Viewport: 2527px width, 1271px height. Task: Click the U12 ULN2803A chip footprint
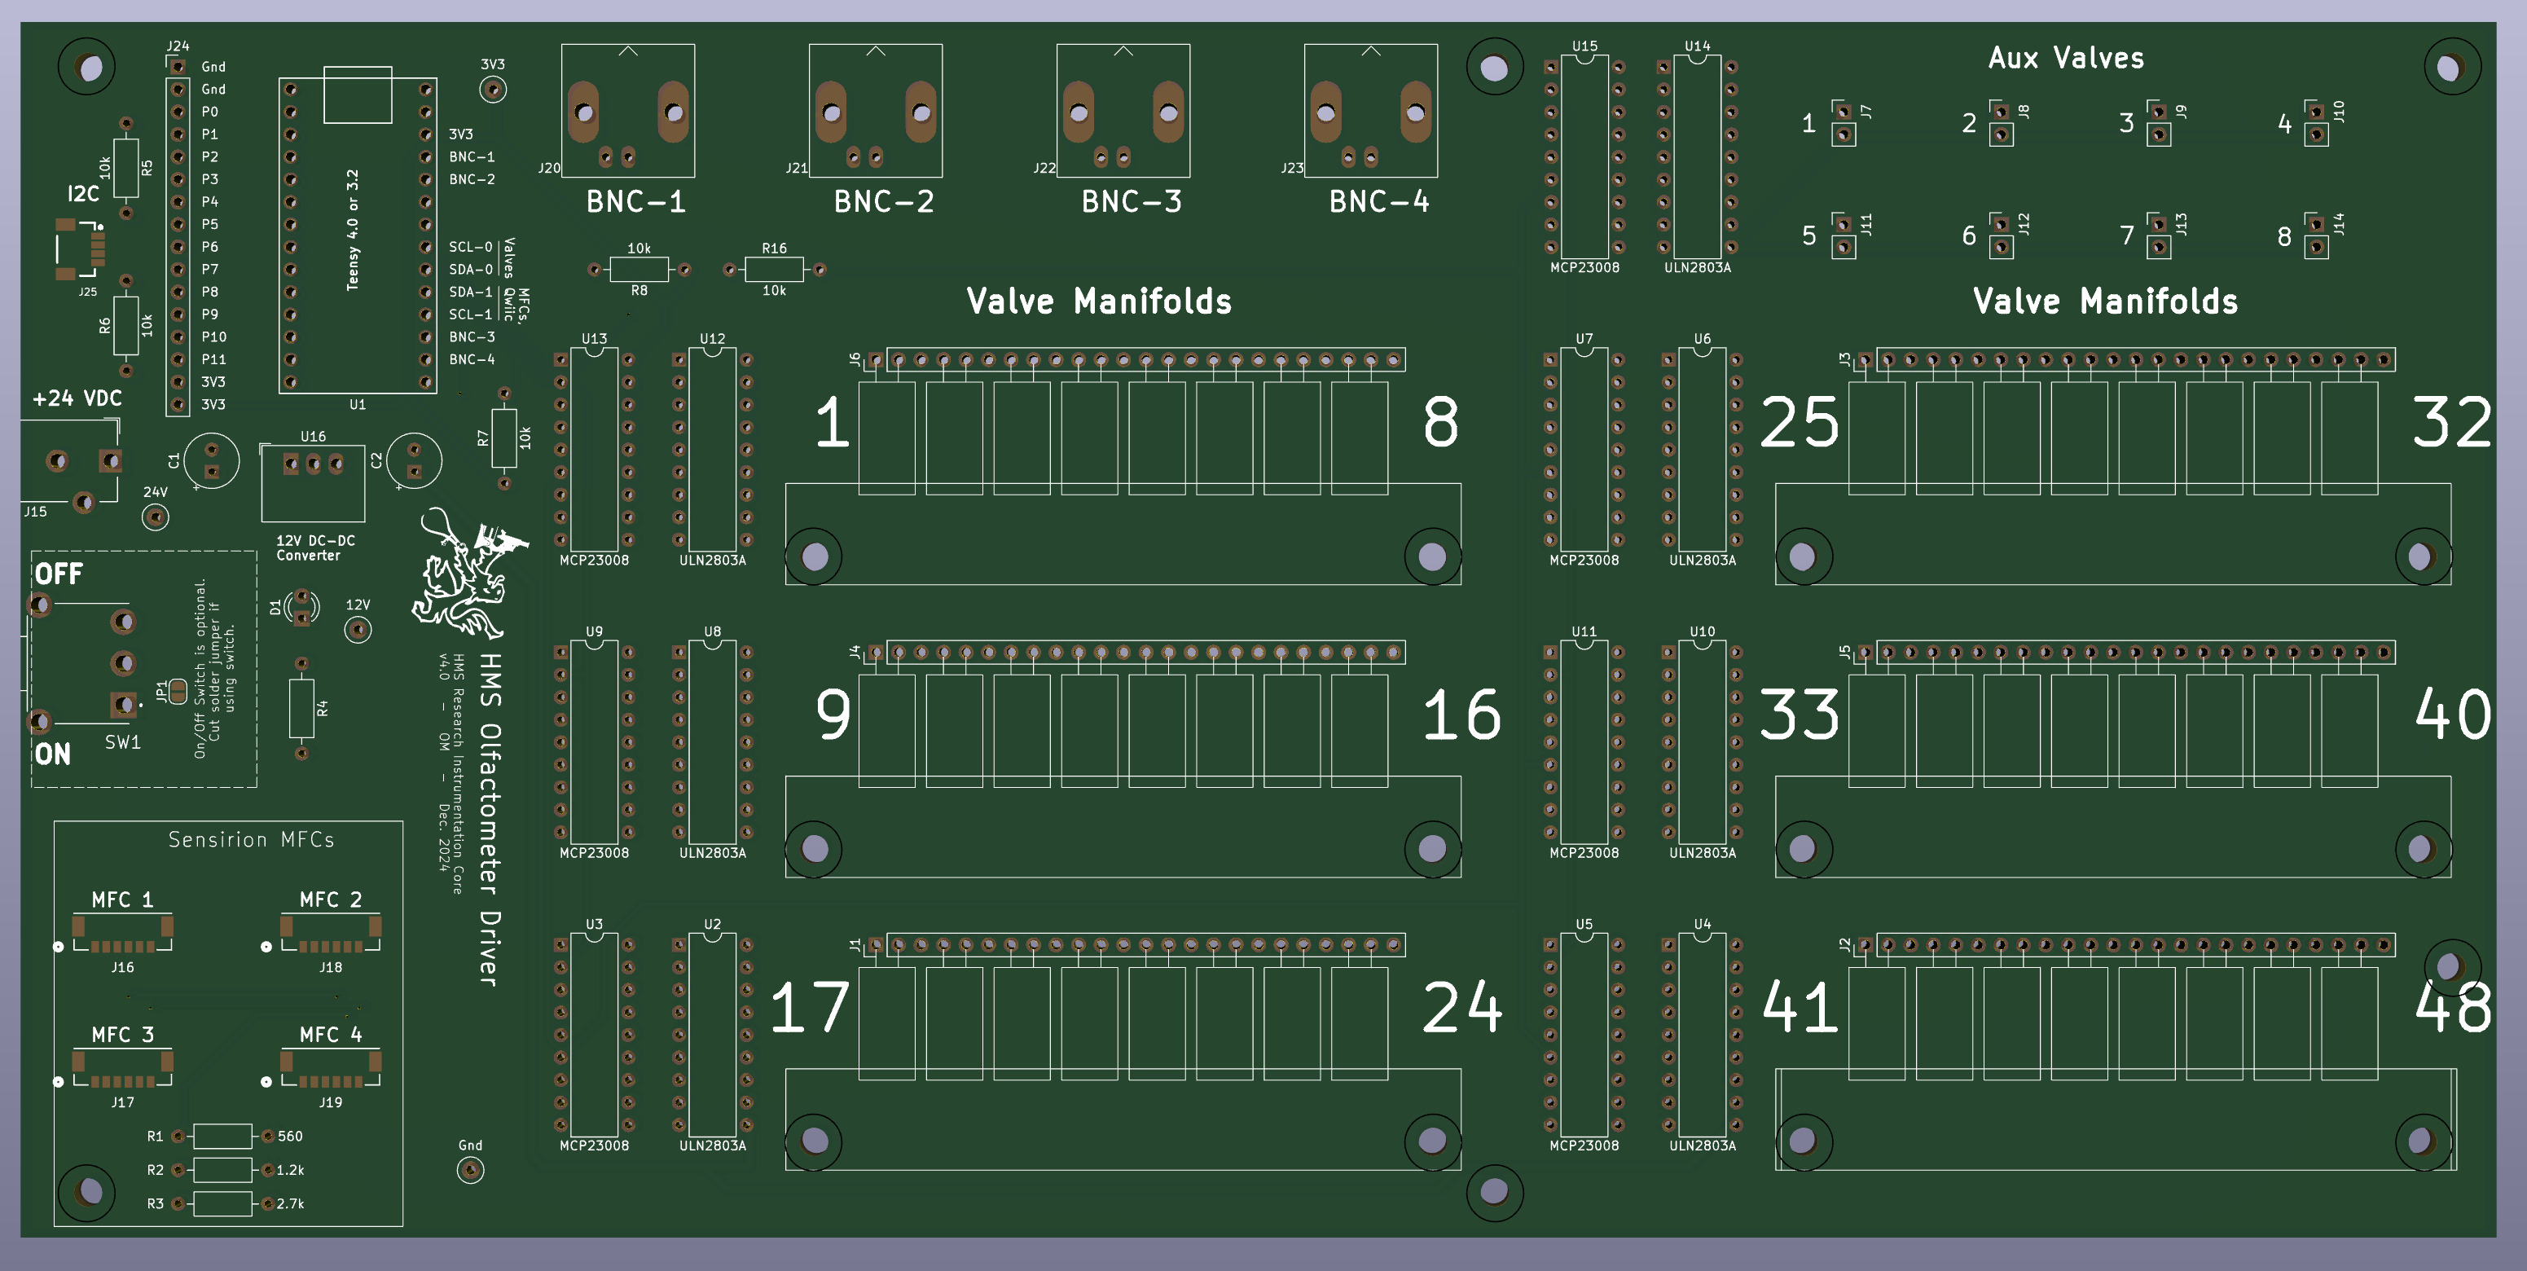(712, 450)
